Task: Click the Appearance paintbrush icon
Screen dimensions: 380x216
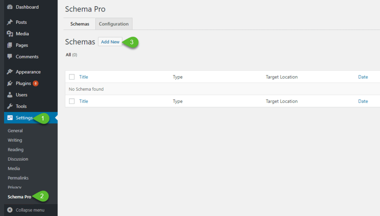Action: pyautogui.click(x=10, y=72)
